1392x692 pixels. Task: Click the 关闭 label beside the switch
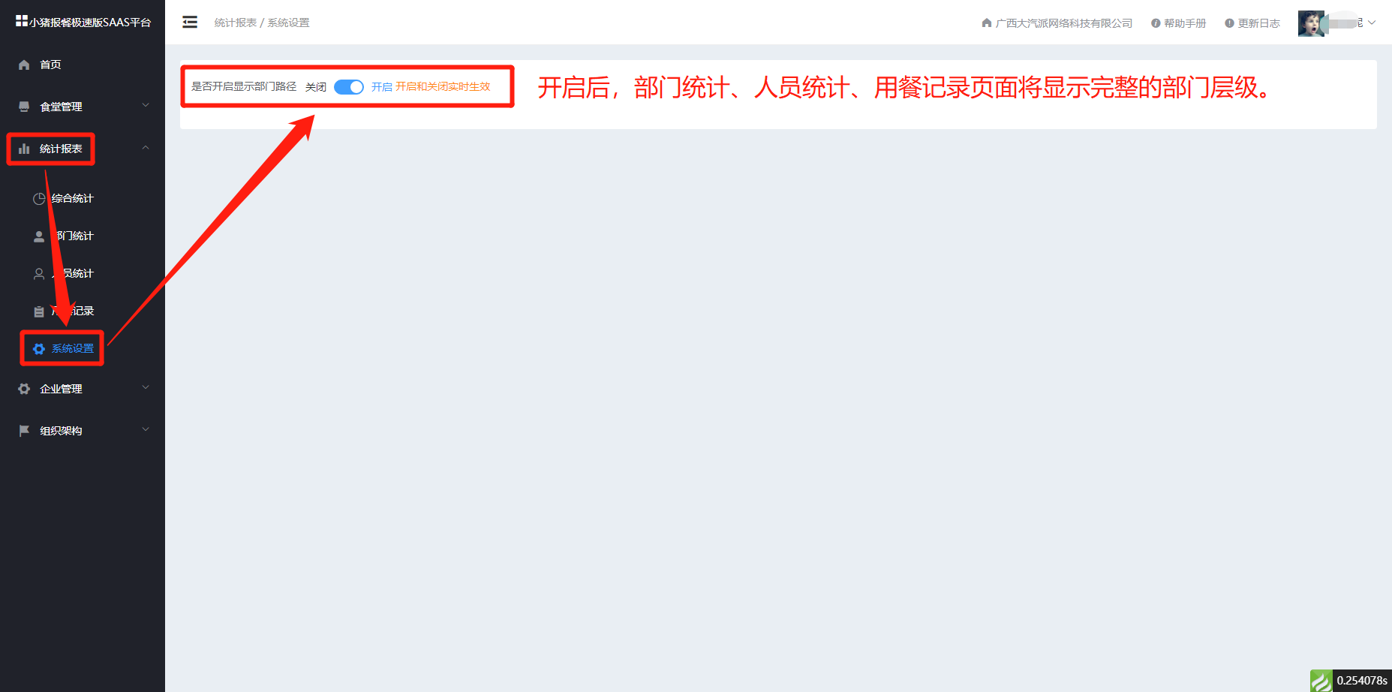click(x=316, y=87)
